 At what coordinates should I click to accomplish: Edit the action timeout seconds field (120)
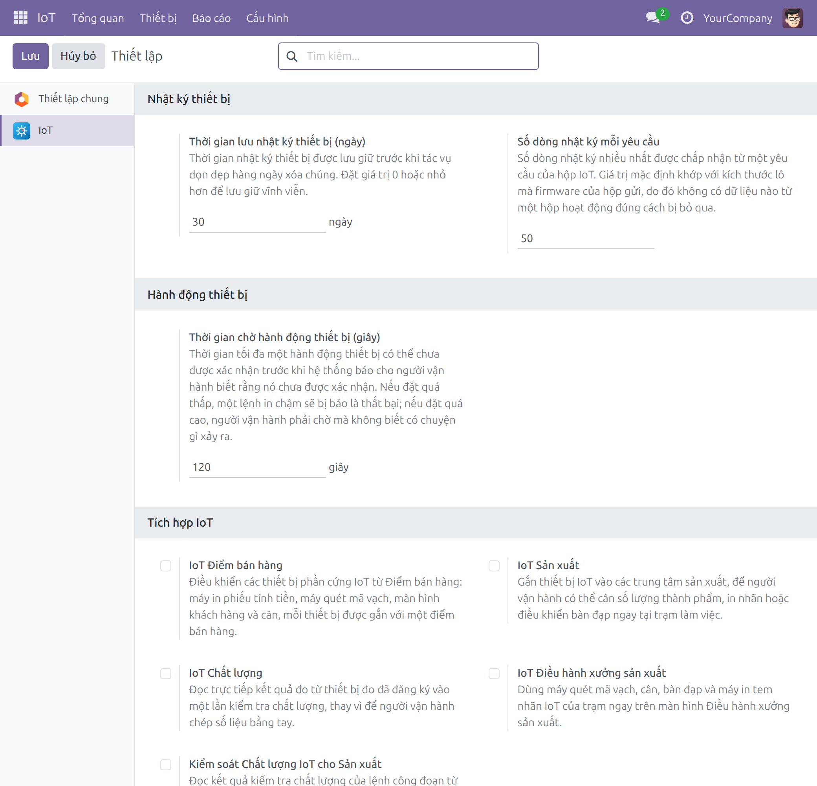point(257,467)
